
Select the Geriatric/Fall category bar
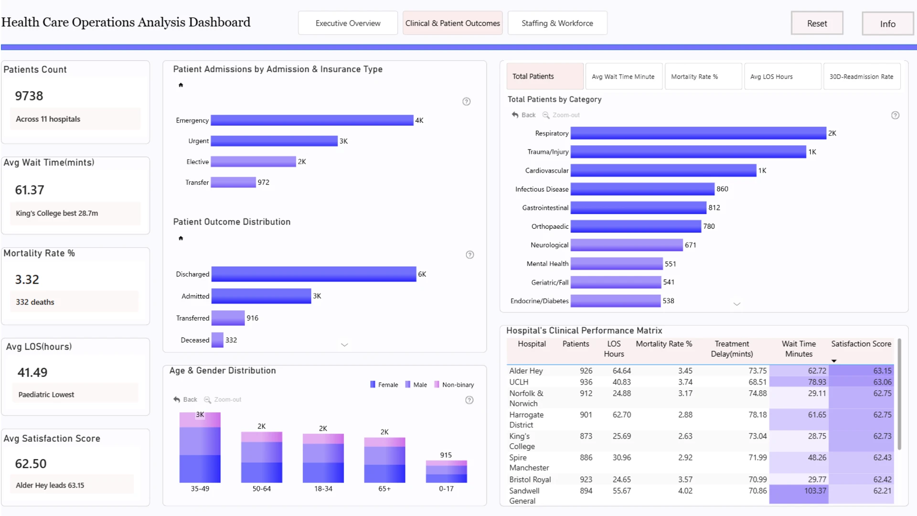click(616, 282)
